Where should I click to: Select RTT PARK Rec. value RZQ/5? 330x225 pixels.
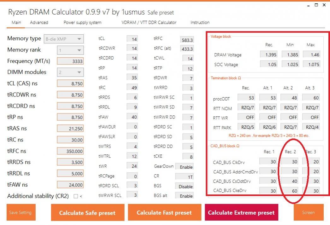tap(246, 127)
